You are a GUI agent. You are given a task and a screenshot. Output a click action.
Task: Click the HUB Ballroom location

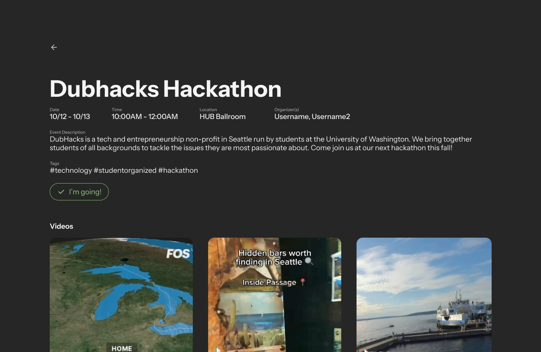[223, 116]
